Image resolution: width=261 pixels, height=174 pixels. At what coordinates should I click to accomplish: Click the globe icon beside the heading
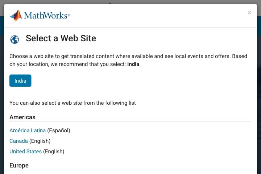pyautogui.click(x=14, y=40)
